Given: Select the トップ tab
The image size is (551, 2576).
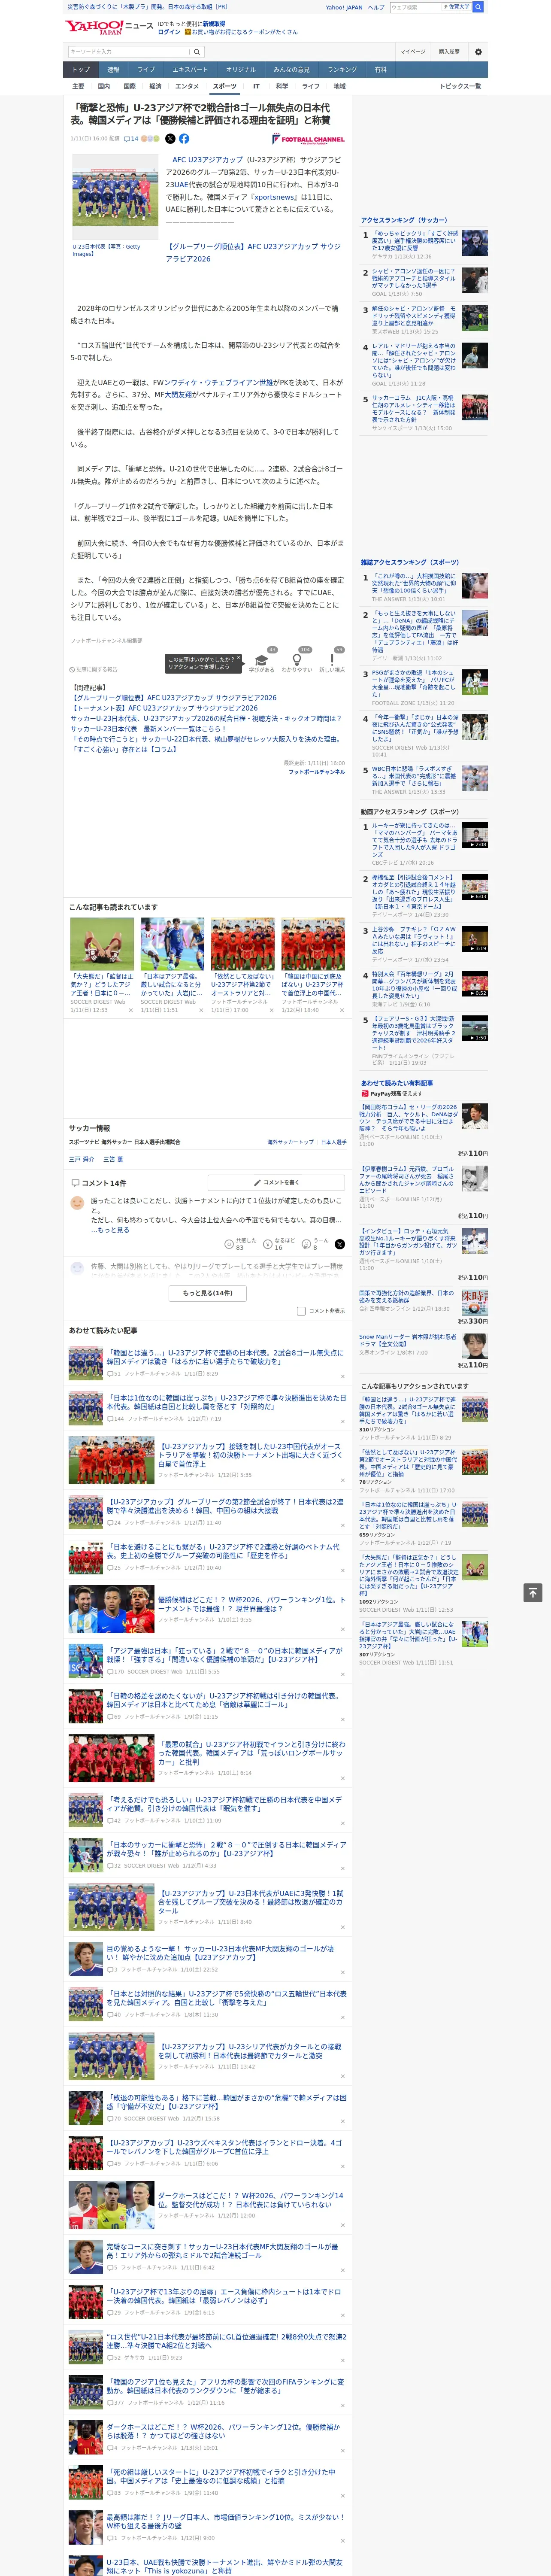Looking at the screenshot, I should click(81, 70).
